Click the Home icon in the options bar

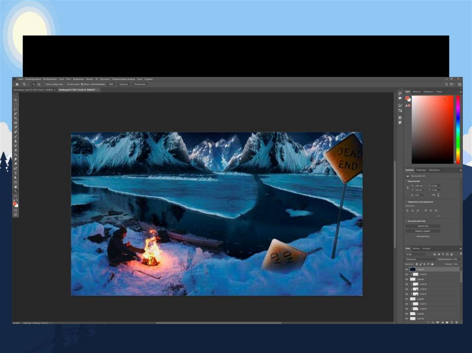coord(17,84)
